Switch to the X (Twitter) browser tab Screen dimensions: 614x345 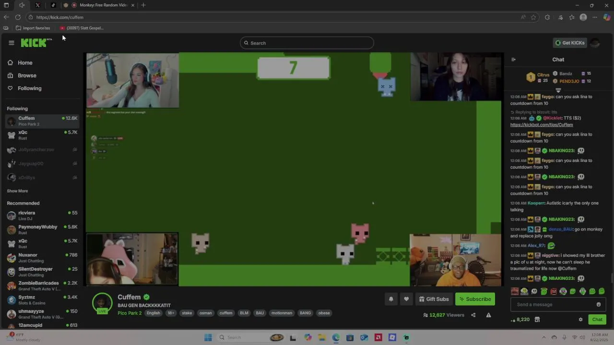pos(37,5)
